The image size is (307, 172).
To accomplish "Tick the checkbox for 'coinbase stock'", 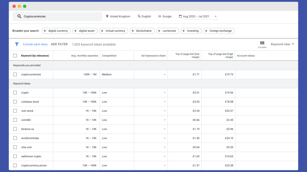I will coord(15,102).
